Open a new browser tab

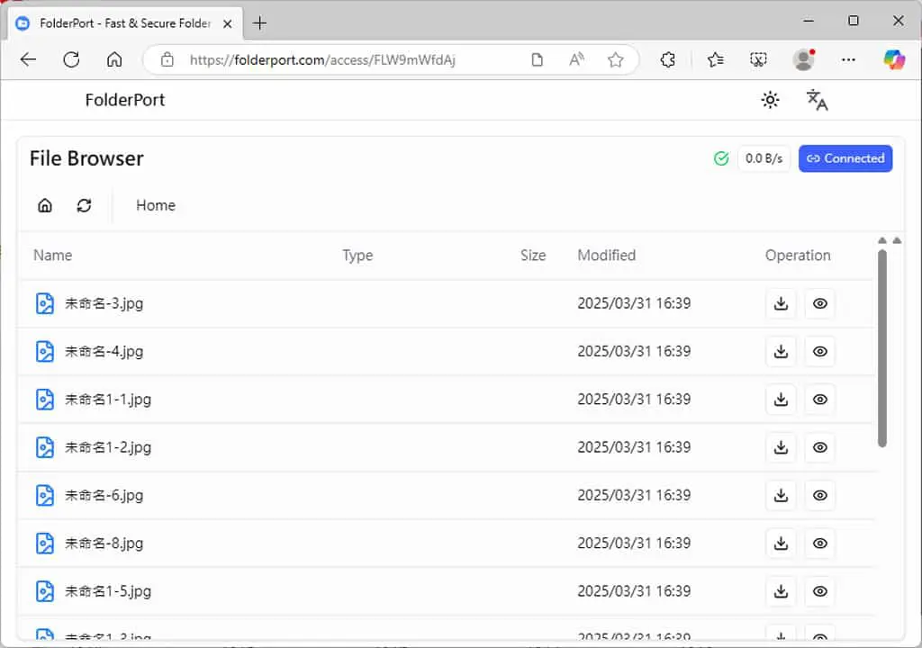click(259, 22)
